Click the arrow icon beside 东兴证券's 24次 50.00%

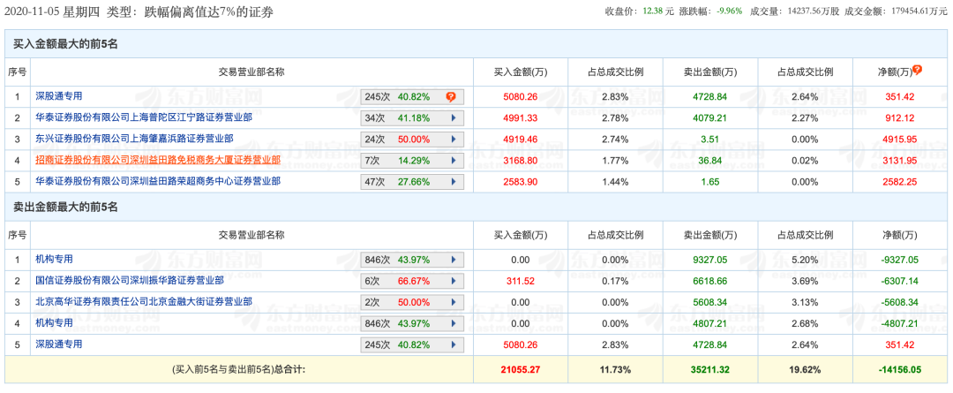(454, 139)
